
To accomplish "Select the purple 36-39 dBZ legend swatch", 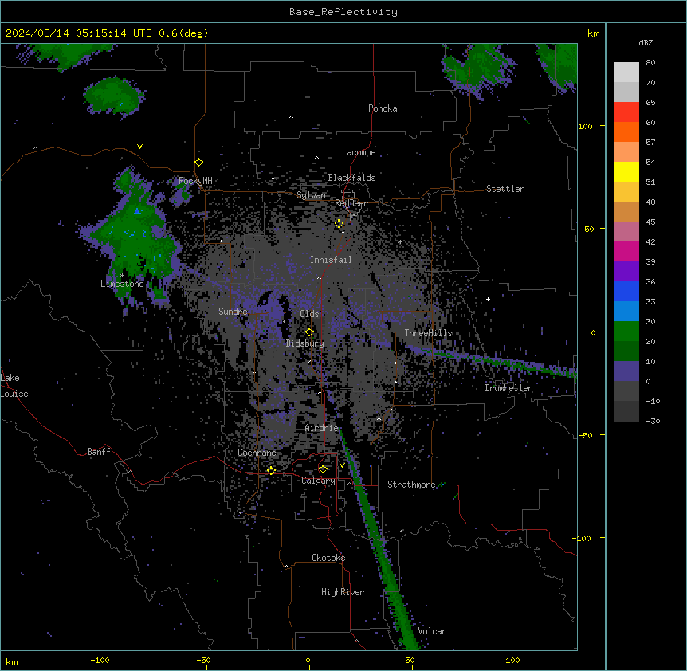I will (x=626, y=272).
